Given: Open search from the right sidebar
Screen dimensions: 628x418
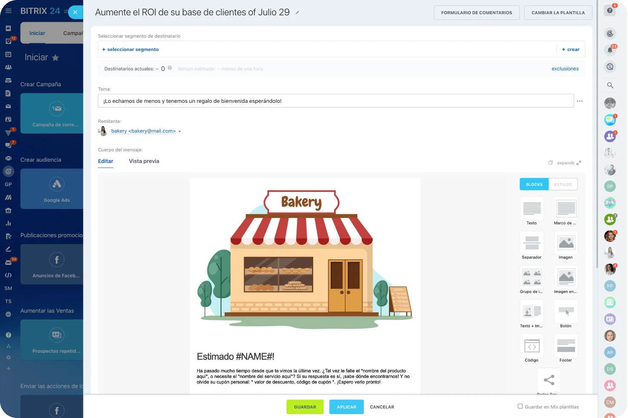Looking at the screenshot, I should click(610, 85).
